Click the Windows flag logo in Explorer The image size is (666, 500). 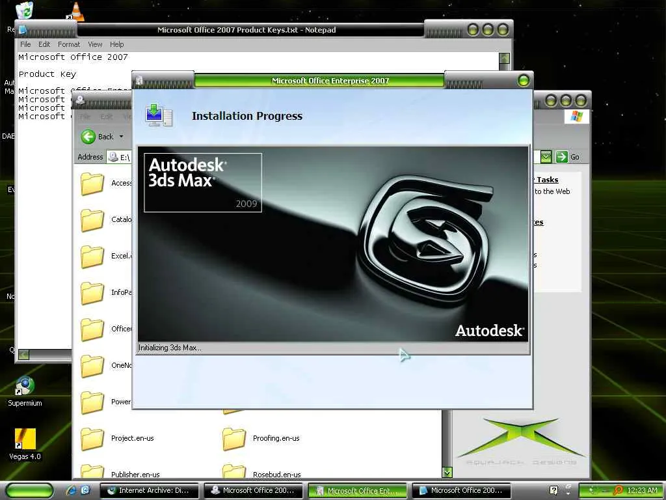576,116
